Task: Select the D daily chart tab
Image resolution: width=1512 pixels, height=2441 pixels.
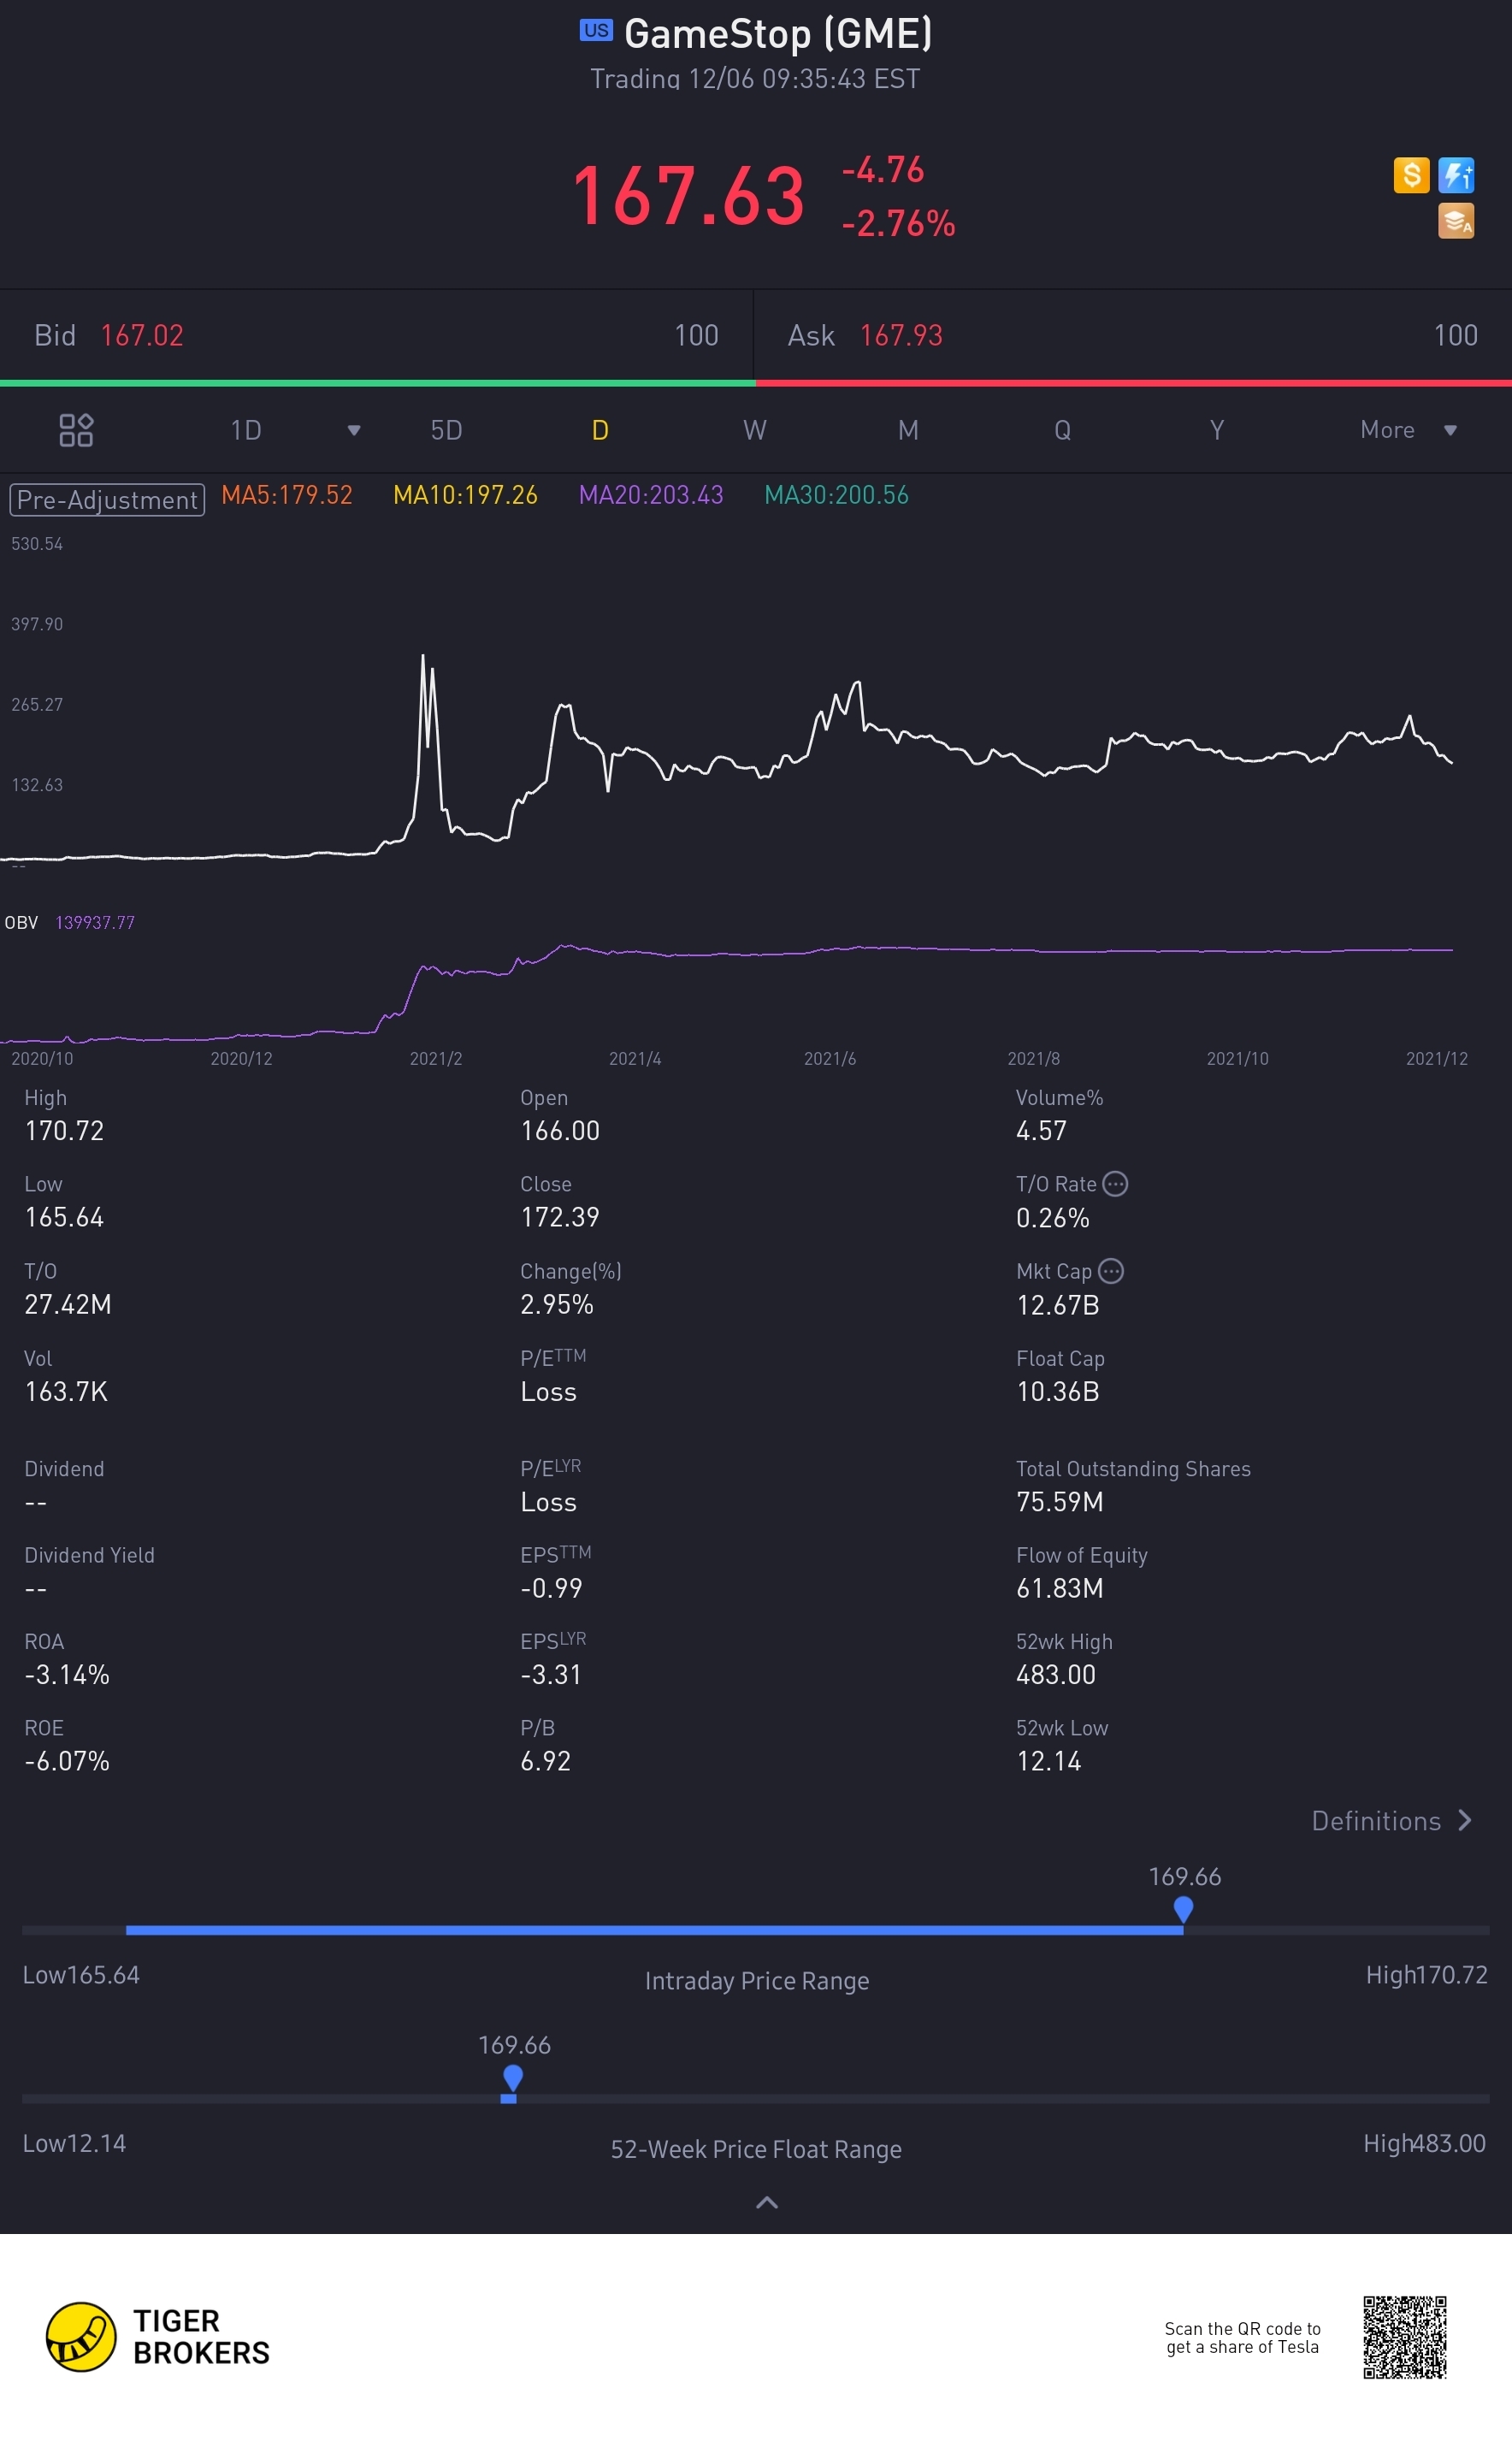Action: click(x=600, y=430)
